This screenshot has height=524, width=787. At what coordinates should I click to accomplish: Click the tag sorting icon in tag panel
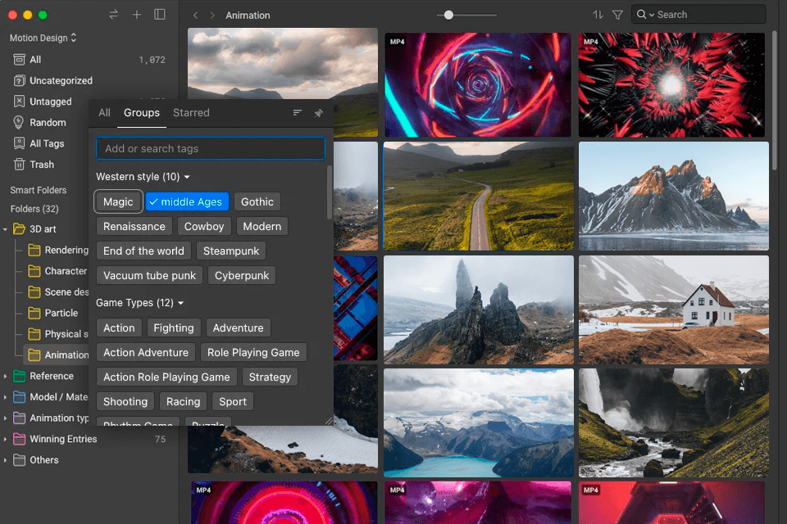(x=298, y=113)
